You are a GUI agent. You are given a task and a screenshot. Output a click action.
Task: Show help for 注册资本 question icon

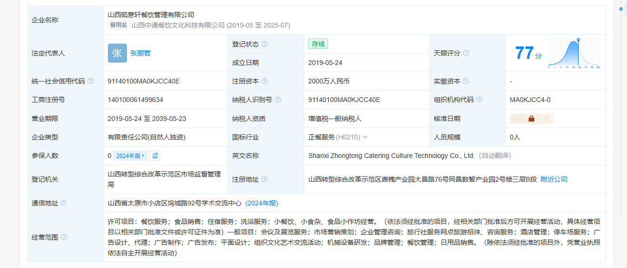(265, 81)
